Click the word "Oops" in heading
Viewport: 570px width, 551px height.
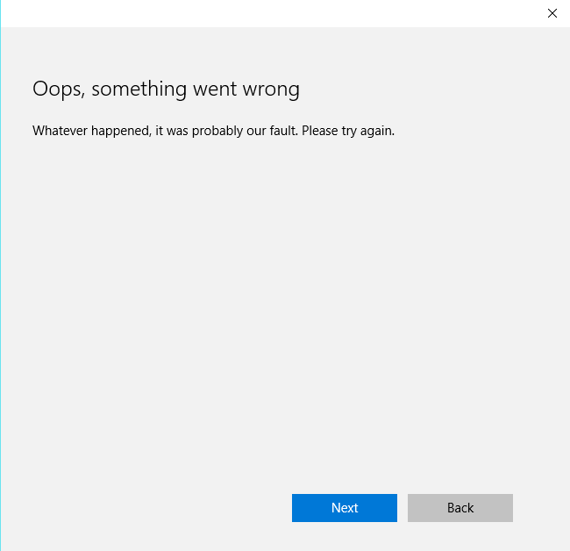click(57, 89)
